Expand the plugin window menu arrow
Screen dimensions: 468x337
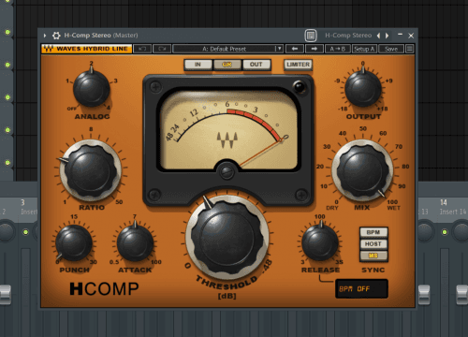click(45, 36)
